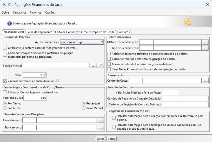The width and height of the screenshot is (212, 142).
Task: Click the Cancelamento code field
Action: point(29,120)
